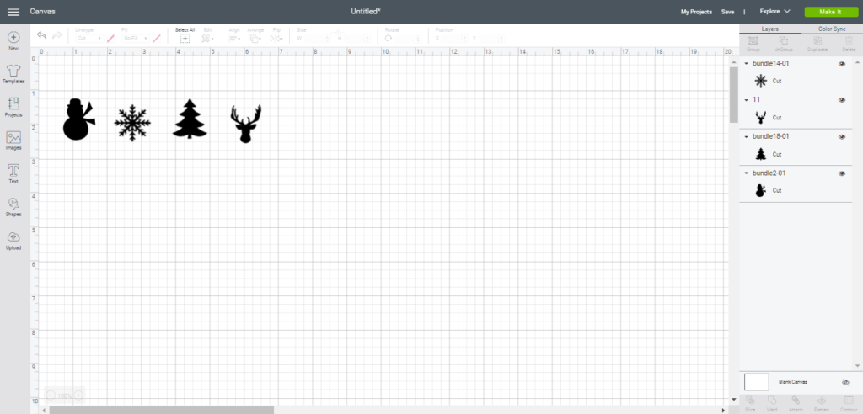Click the Blank Canvas color swatch
863x414 pixels.
click(756, 382)
